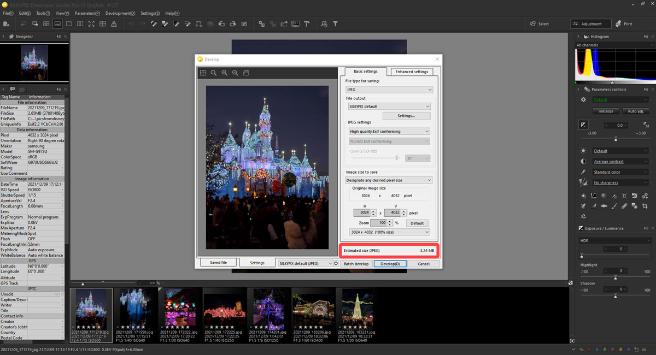
Task: Toggle the exposure bias icon button
Action: point(583,125)
